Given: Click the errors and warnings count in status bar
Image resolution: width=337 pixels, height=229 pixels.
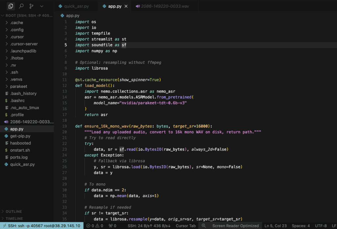Looking at the screenshot, I should pos(94,226).
